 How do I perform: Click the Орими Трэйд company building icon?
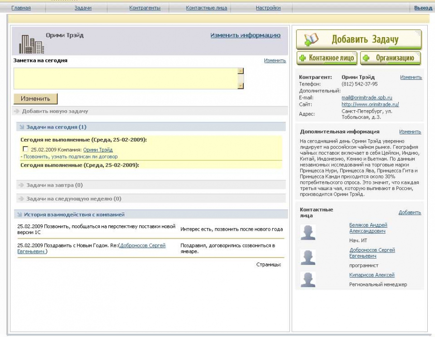tap(31, 44)
